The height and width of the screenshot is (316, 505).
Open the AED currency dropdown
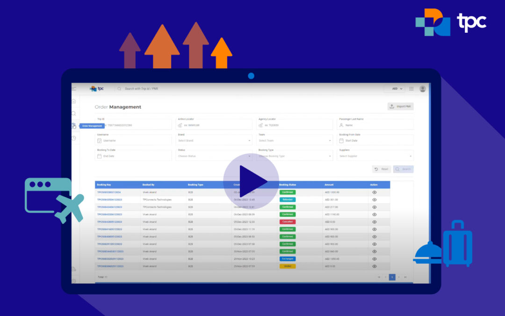(397, 88)
